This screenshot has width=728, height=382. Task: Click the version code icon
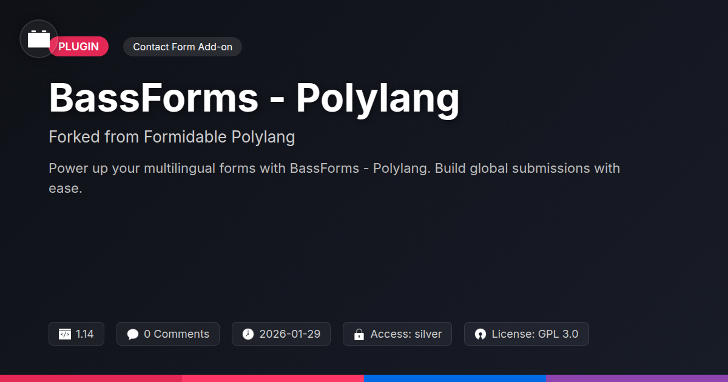tap(65, 334)
